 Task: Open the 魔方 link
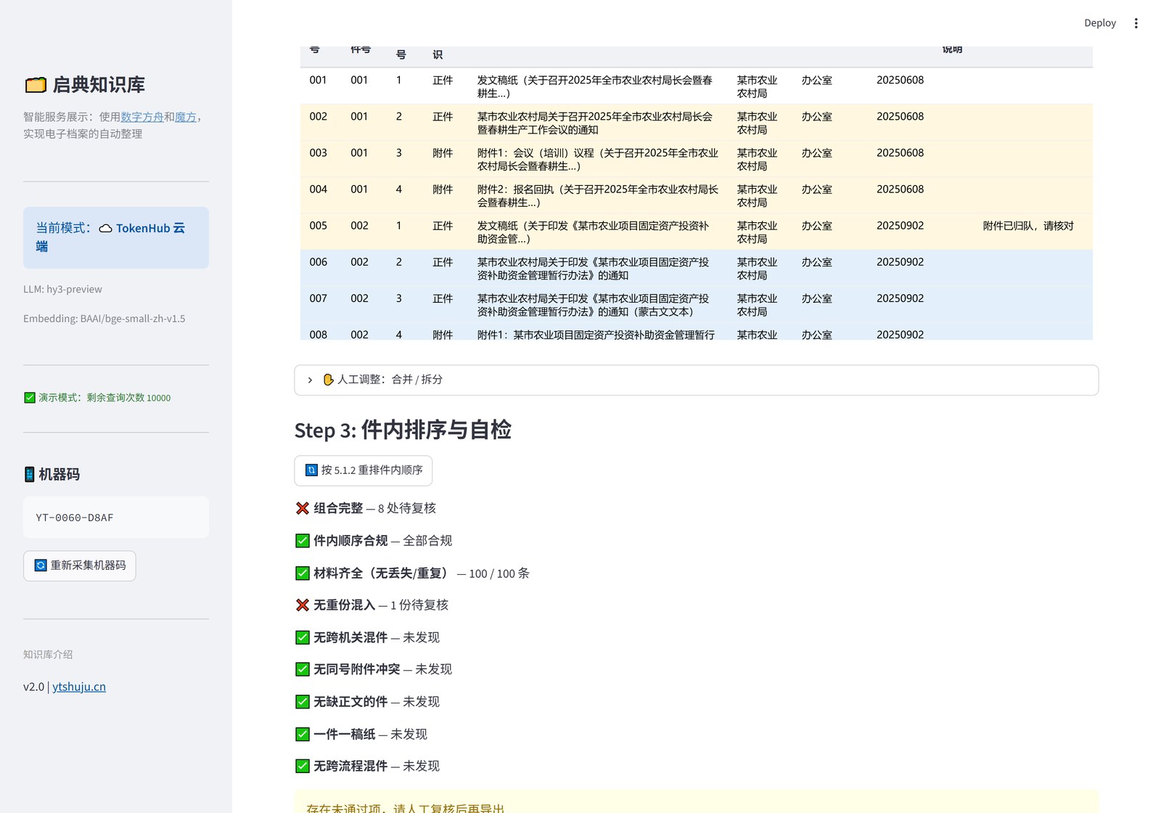(186, 117)
